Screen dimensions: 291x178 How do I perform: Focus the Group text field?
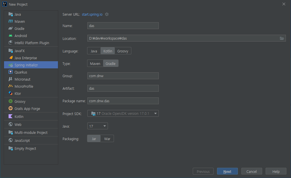click(123, 76)
